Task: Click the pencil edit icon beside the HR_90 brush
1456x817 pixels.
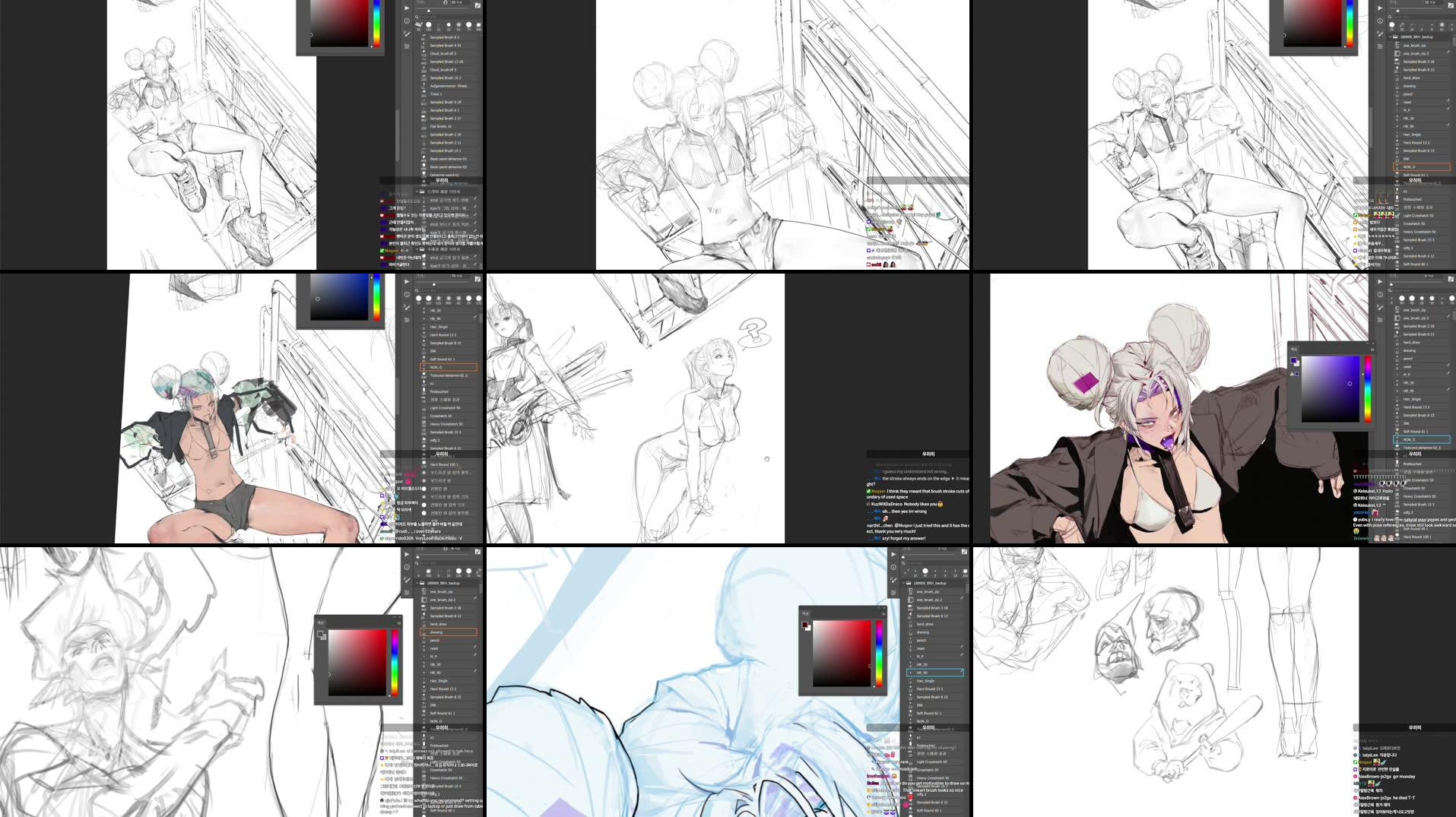Action: [963, 671]
